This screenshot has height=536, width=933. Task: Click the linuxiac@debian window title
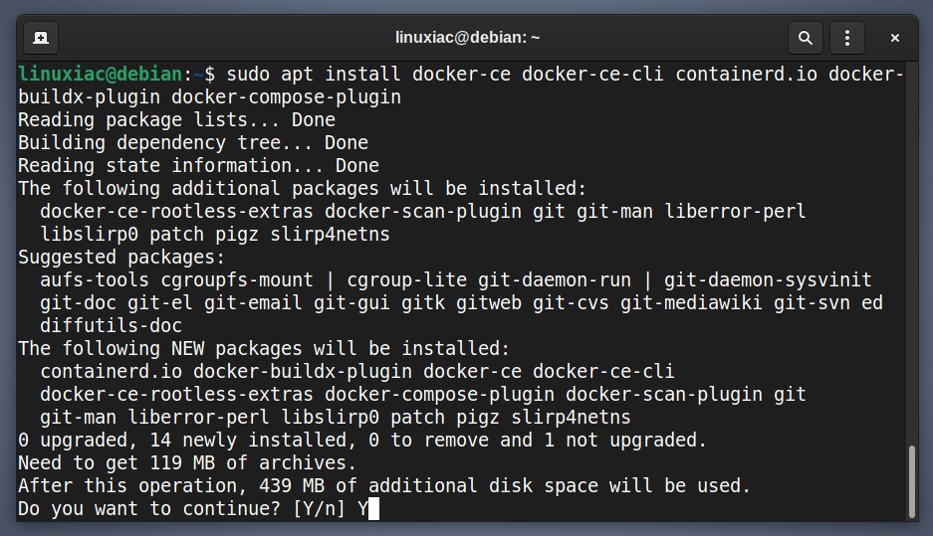point(468,38)
